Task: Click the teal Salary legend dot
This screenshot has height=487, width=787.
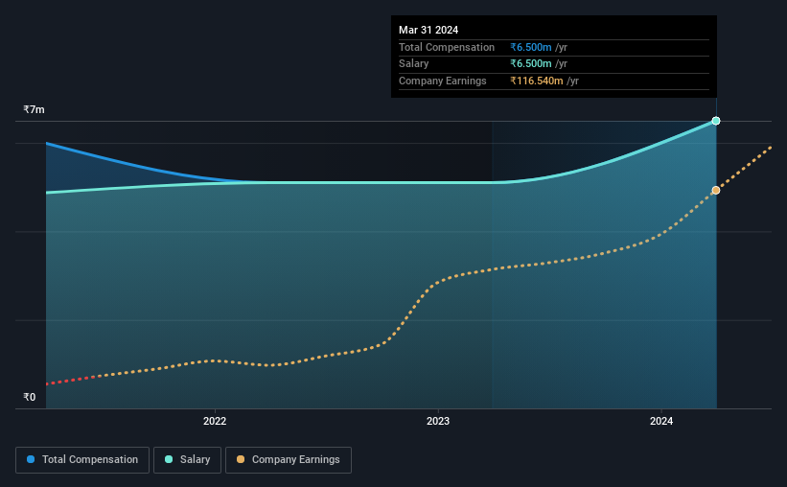Action: [169, 459]
